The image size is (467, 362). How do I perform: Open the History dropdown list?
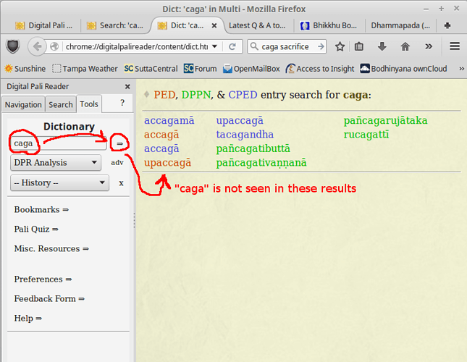tap(59, 183)
